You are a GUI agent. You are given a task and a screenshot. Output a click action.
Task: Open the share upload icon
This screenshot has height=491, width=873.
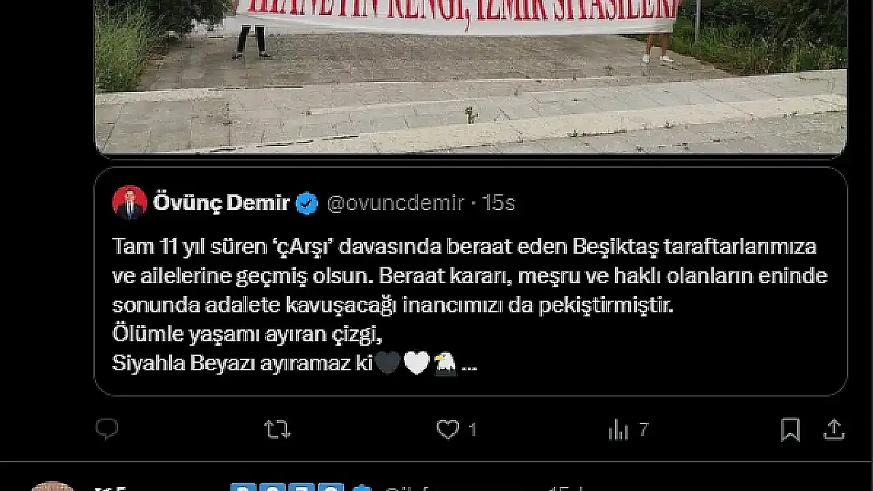pyautogui.click(x=834, y=430)
